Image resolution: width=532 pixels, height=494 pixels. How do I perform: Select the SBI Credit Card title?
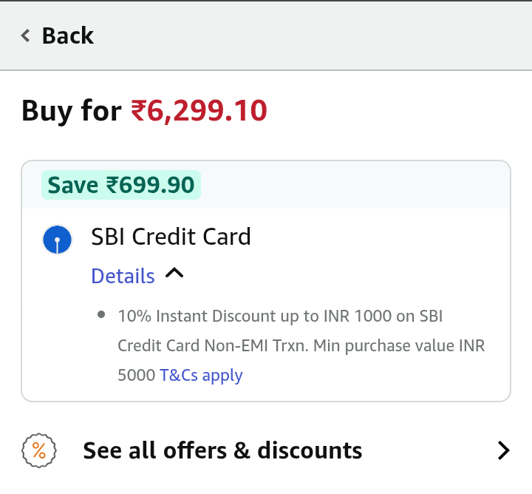click(x=171, y=237)
